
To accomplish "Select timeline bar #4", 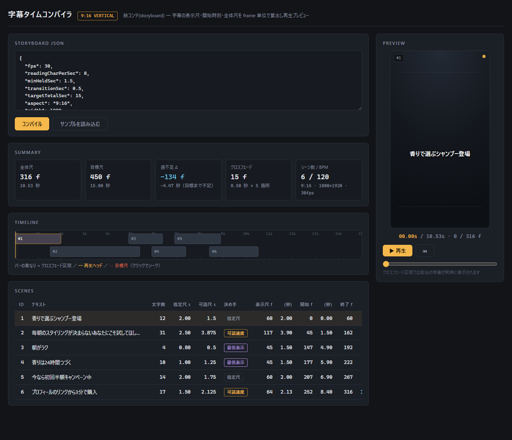I will pos(169,252).
